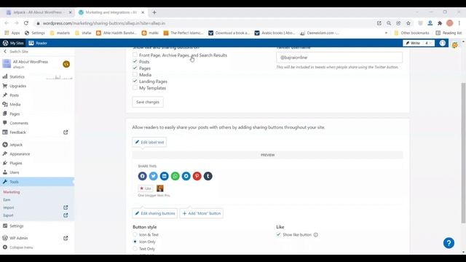The height and width of the screenshot is (262, 466).
Task: Check the Media checkbox
Action: point(135,74)
